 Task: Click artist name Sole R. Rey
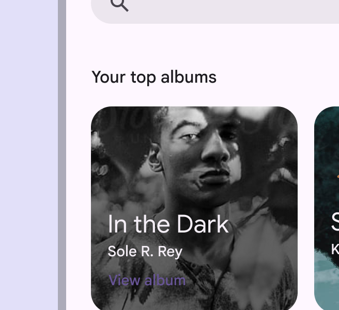coord(145,252)
